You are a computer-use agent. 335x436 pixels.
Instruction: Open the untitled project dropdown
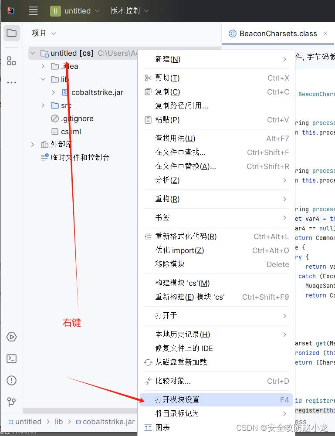(x=75, y=11)
